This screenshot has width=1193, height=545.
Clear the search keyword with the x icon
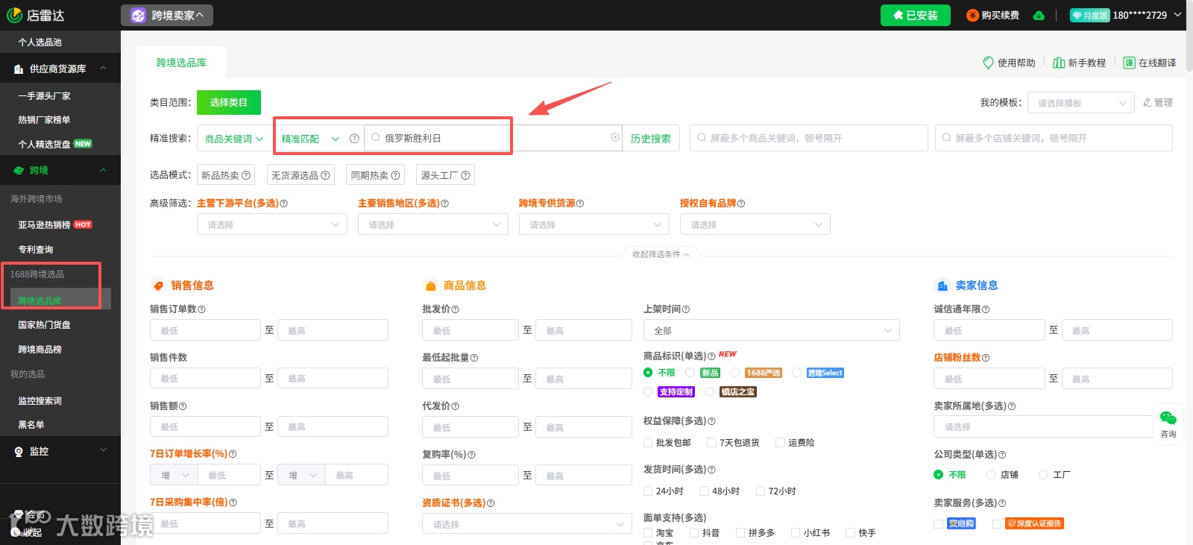615,138
